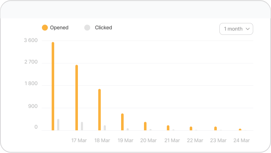Select the Opened bar for 21 Mar
This screenshot has height=153, width=271.
pos(168,128)
